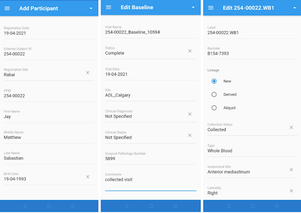Tap the Edit Baseline title
This screenshot has height=213, width=301.
point(137,8)
